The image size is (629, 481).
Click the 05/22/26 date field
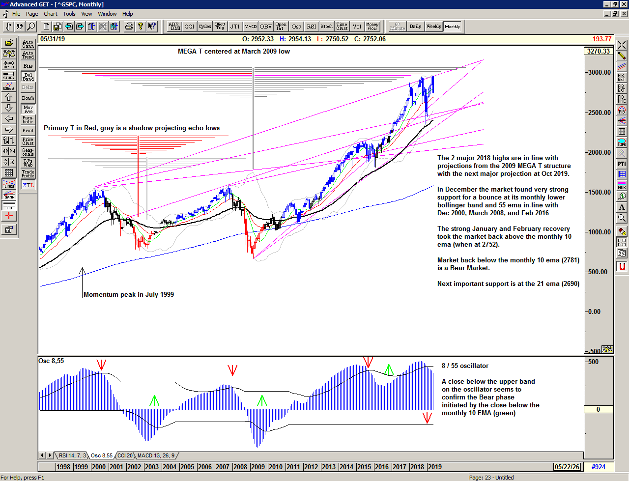(x=567, y=467)
